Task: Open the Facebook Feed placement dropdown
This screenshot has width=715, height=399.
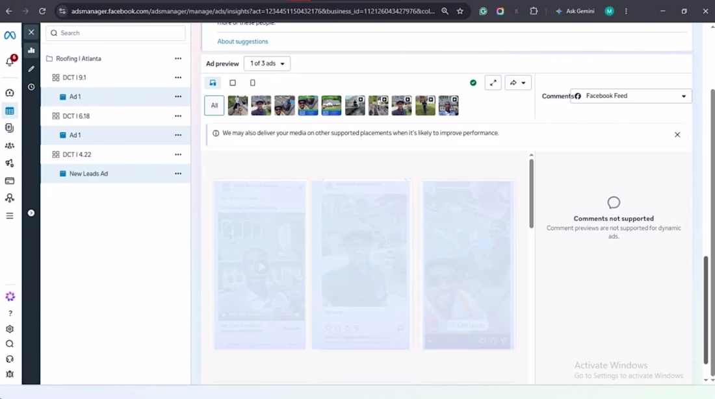Action: (630, 96)
